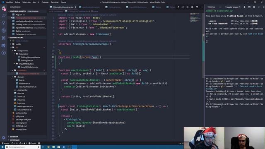Switch to the TERMINAL panel tab
The image size is (265, 149).
211,7
